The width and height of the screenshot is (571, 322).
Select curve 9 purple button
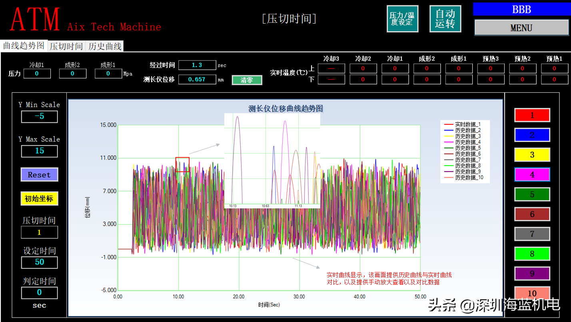[532, 274]
